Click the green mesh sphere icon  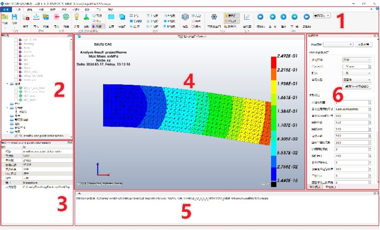[x=66, y=17]
